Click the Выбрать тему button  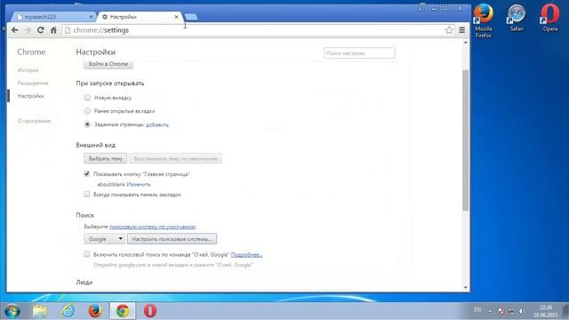(x=106, y=158)
